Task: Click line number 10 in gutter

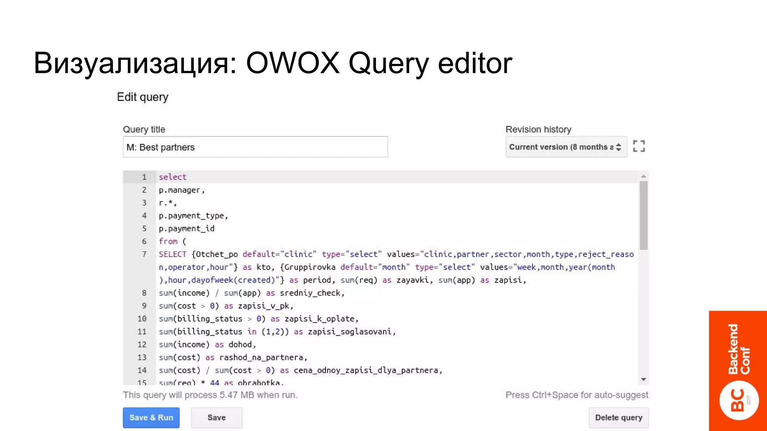Action: [x=142, y=319]
